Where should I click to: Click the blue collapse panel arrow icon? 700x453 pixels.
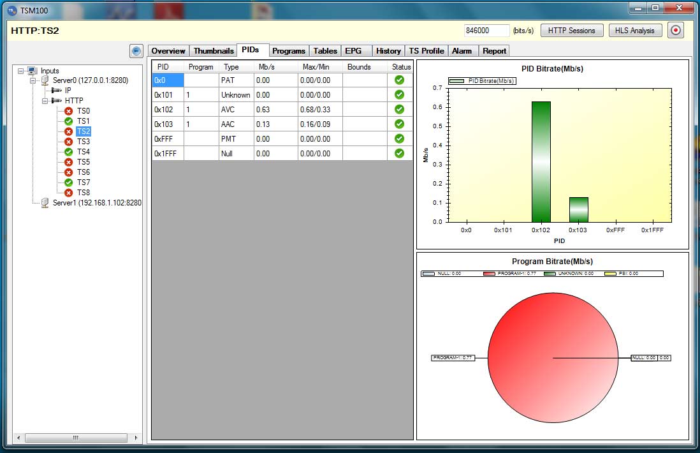[x=136, y=51]
